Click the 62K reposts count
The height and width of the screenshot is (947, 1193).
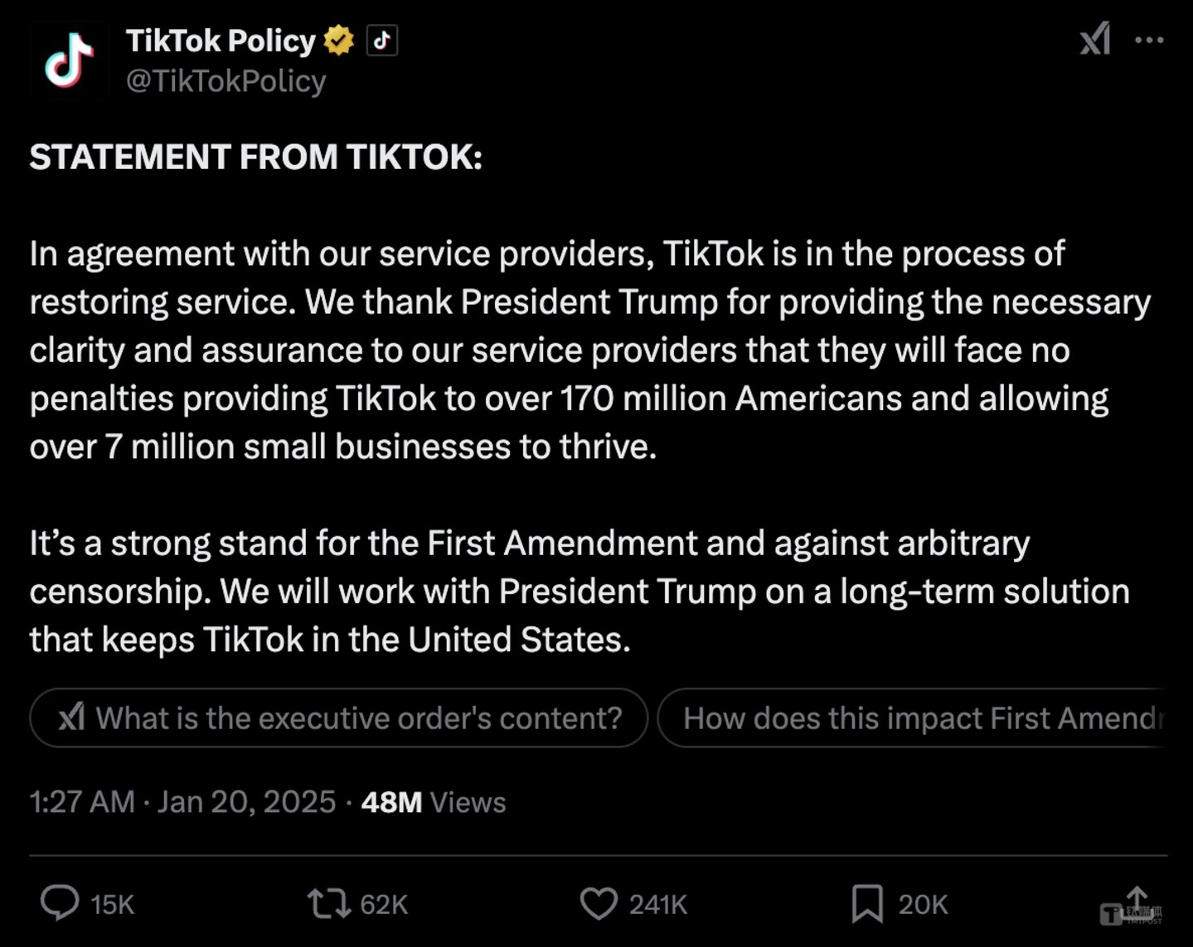(x=383, y=905)
